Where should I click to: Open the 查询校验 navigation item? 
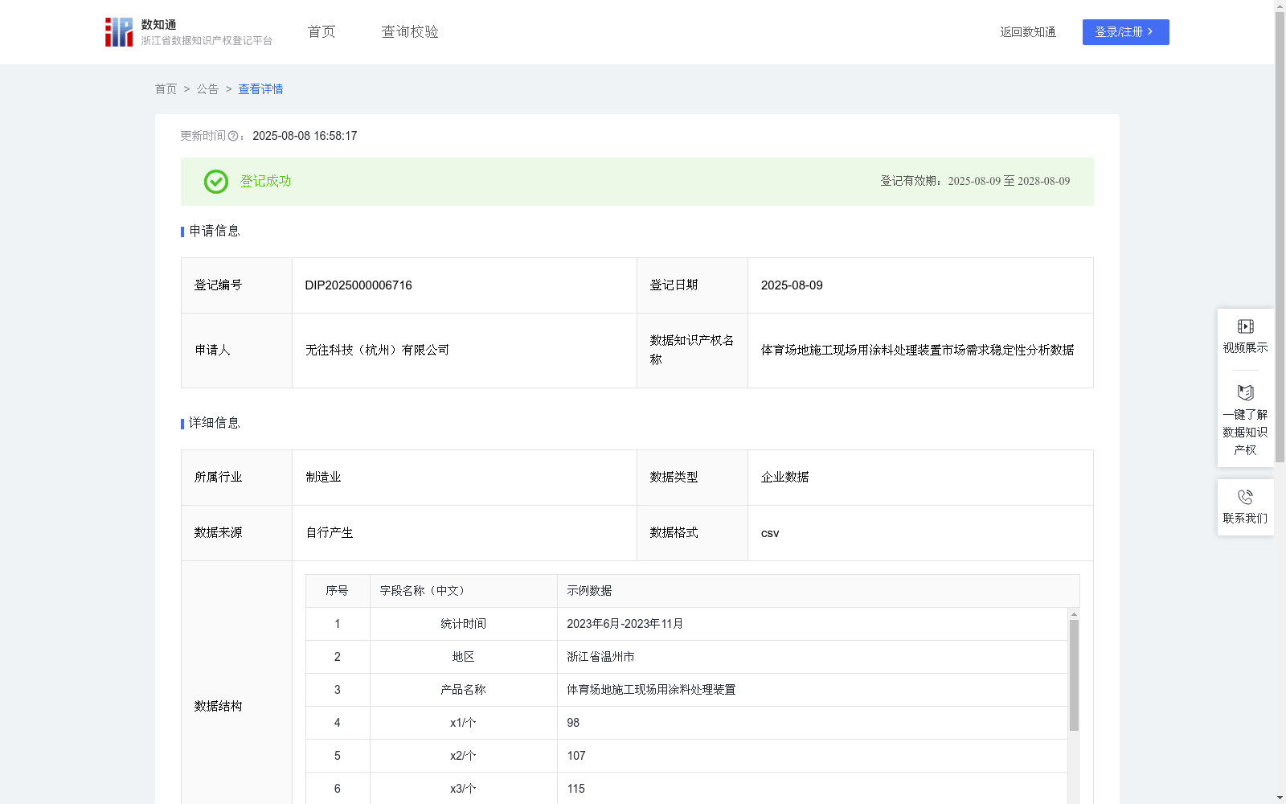(410, 32)
